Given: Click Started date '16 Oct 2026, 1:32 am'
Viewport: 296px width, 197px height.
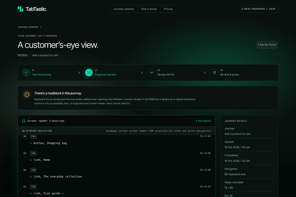Looking at the screenshot, I should [x=237, y=147].
